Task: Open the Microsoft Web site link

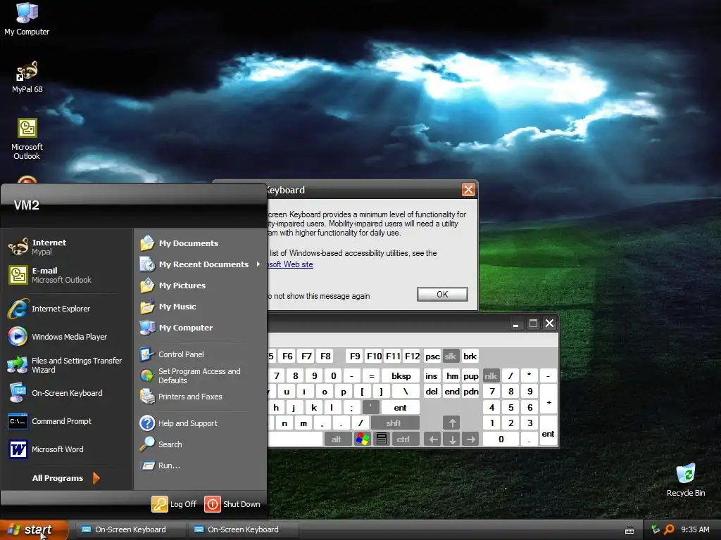Action: [290, 264]
